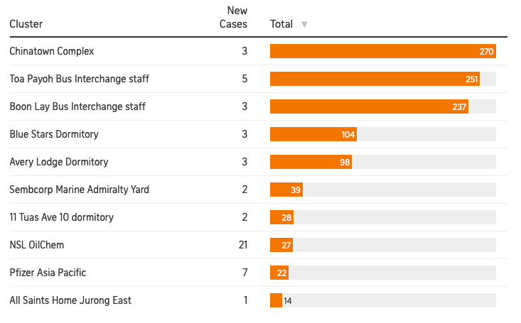Click the NSL OilChem cluster name
The image size is (521, 323).
(x=38, y=245)
